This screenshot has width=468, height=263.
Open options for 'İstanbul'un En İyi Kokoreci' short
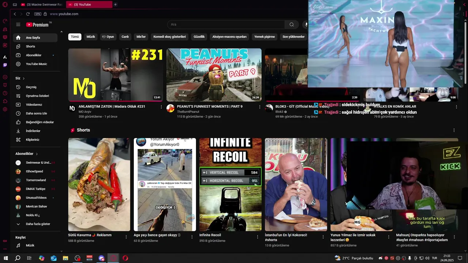pos(323,237)
